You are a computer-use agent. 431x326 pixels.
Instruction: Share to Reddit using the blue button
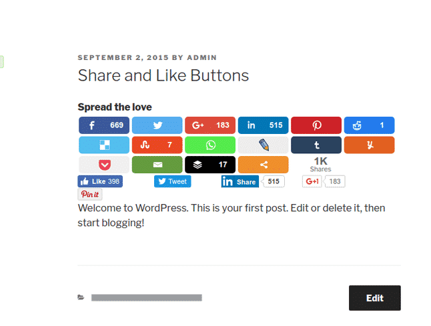[369, 125]
